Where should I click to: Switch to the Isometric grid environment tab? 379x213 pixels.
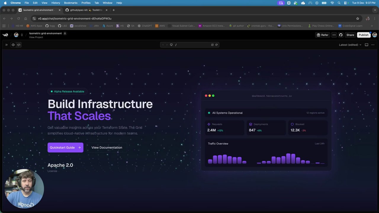click(39, 10)
